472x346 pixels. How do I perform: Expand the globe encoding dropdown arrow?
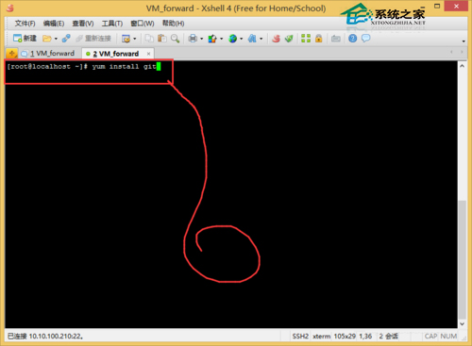tap(242, 39)
